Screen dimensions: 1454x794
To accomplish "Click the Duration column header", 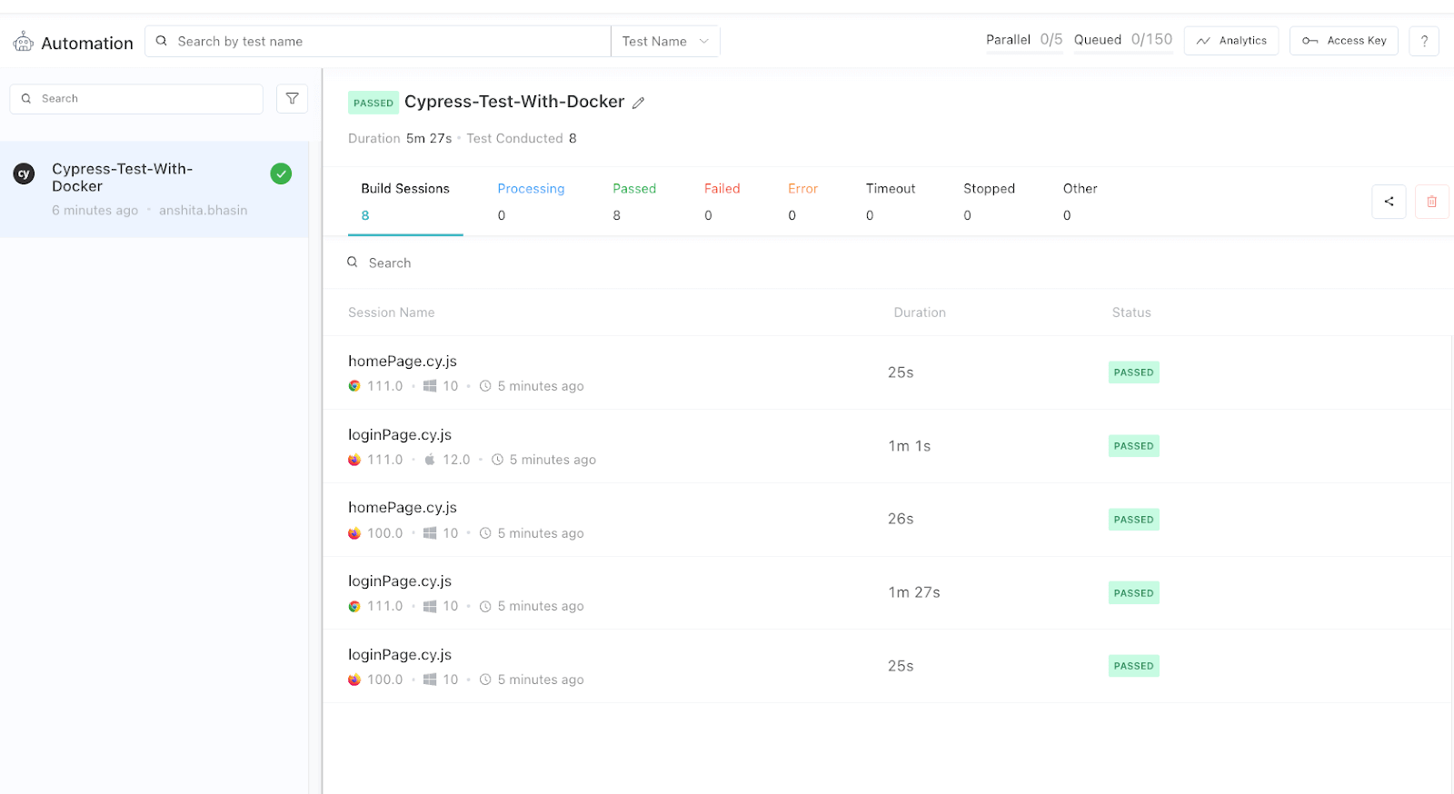I will 920,313.
